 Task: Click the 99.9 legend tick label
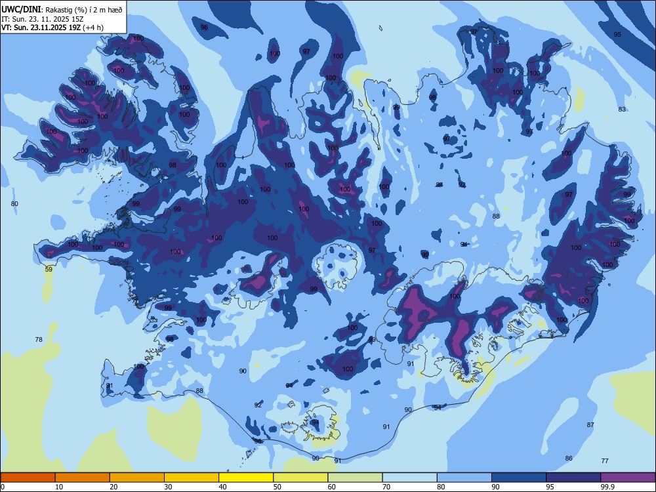click(x=607, y=487)
